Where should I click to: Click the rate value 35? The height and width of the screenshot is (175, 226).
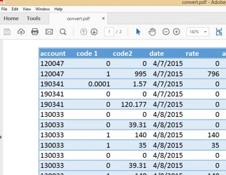[x=215, y=145]
